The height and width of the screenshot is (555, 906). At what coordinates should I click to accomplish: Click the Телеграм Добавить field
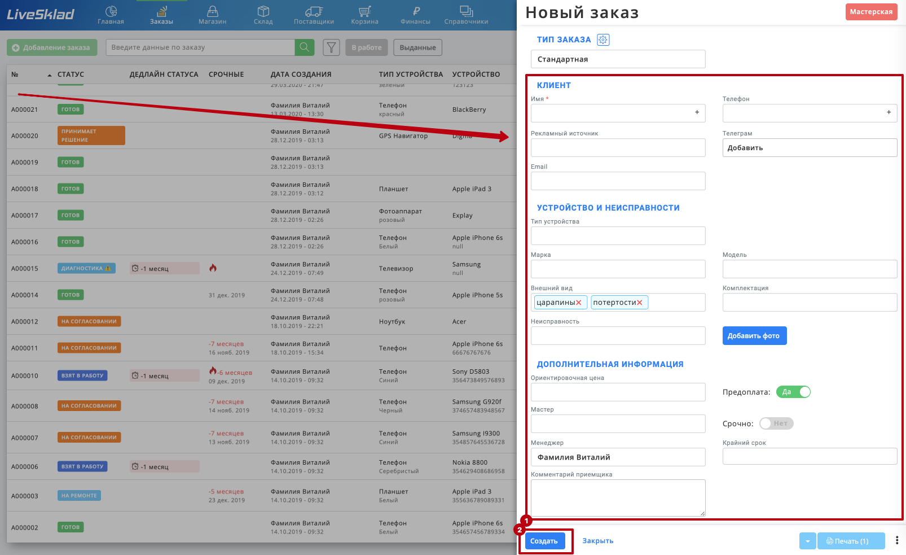tap(810, 148)
